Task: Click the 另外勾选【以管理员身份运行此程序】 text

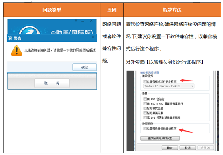Action: [x=165, y=62]
